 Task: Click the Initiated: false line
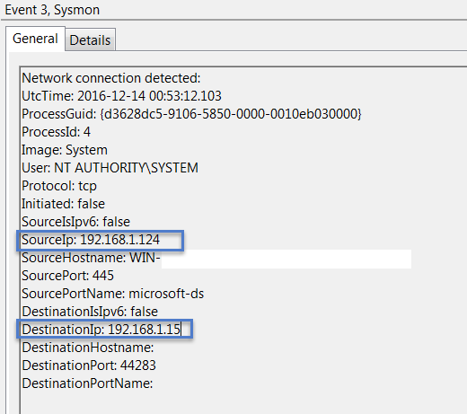coord(63,204)
